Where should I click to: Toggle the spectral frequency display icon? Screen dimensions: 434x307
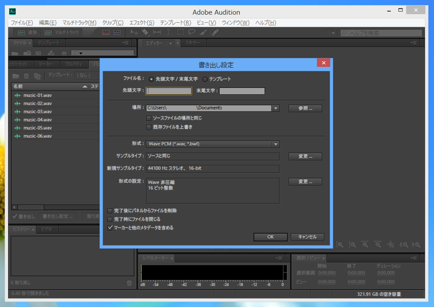(106, 33)
